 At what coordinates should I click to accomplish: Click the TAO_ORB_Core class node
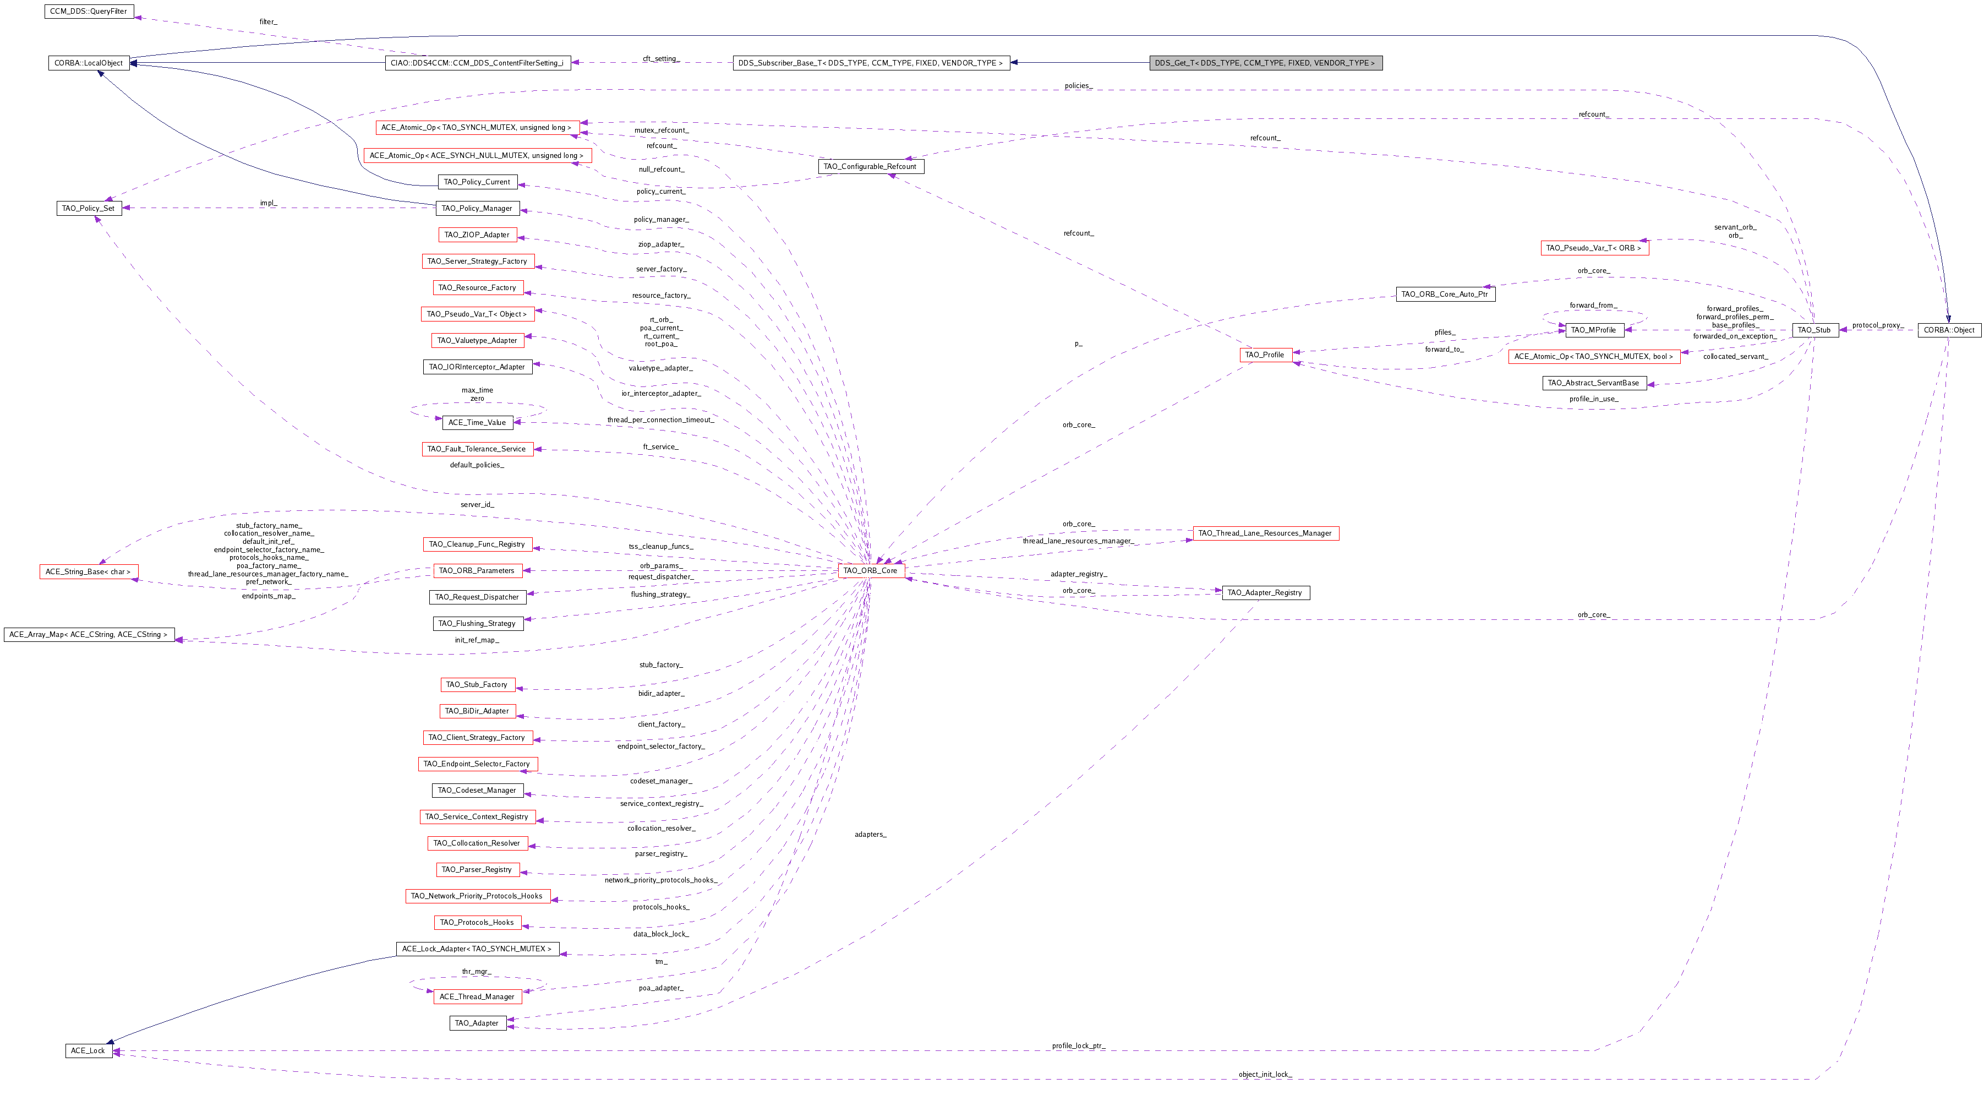pyautogui.click(x=870, y=571)
